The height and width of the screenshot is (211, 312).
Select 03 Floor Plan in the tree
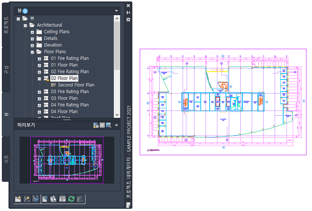(x=64, y=98)
